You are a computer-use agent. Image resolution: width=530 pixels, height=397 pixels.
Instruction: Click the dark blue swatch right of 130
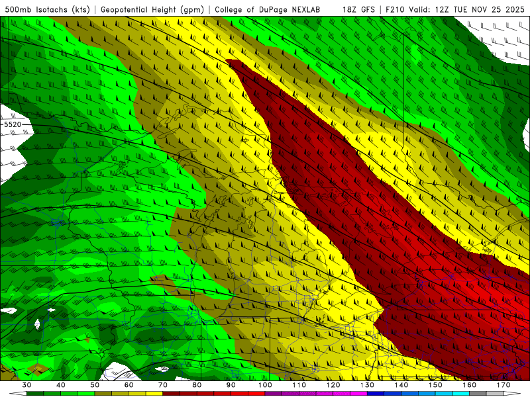tap(376, 394)
